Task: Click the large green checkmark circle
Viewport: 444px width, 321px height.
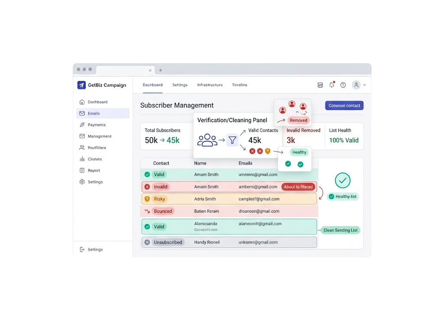Action: 343,181
